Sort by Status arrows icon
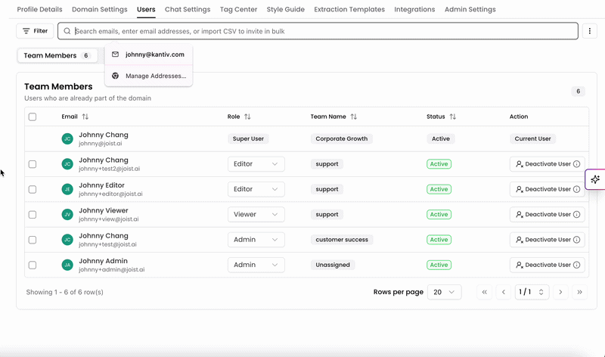 point(452,116)
